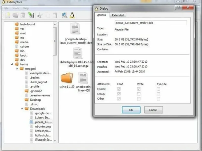Click the Dialog question mark help button
Image resolution: width=202 pixels, height=151 pixels.
pyautogui.click(x=179, y=8)
